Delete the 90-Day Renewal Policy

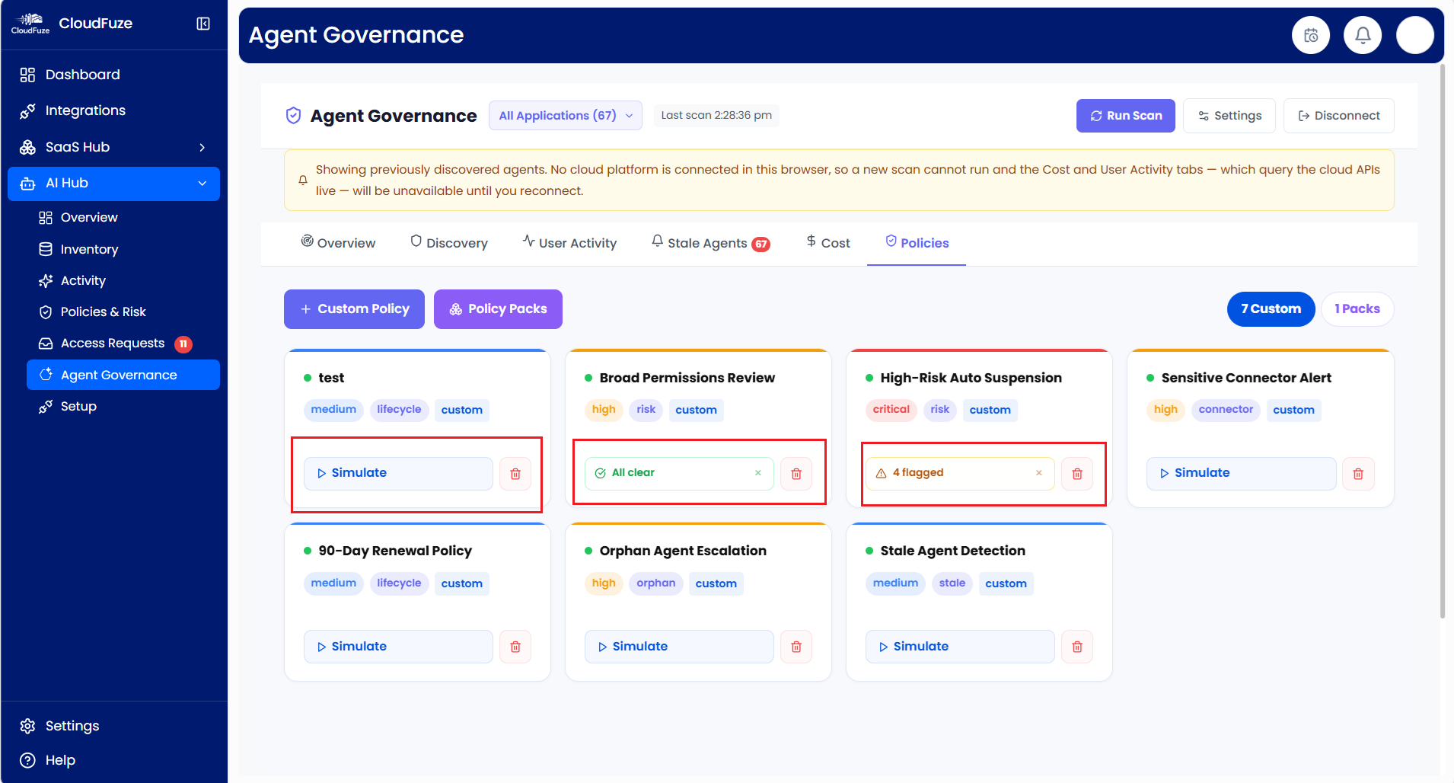pos(515,647)
